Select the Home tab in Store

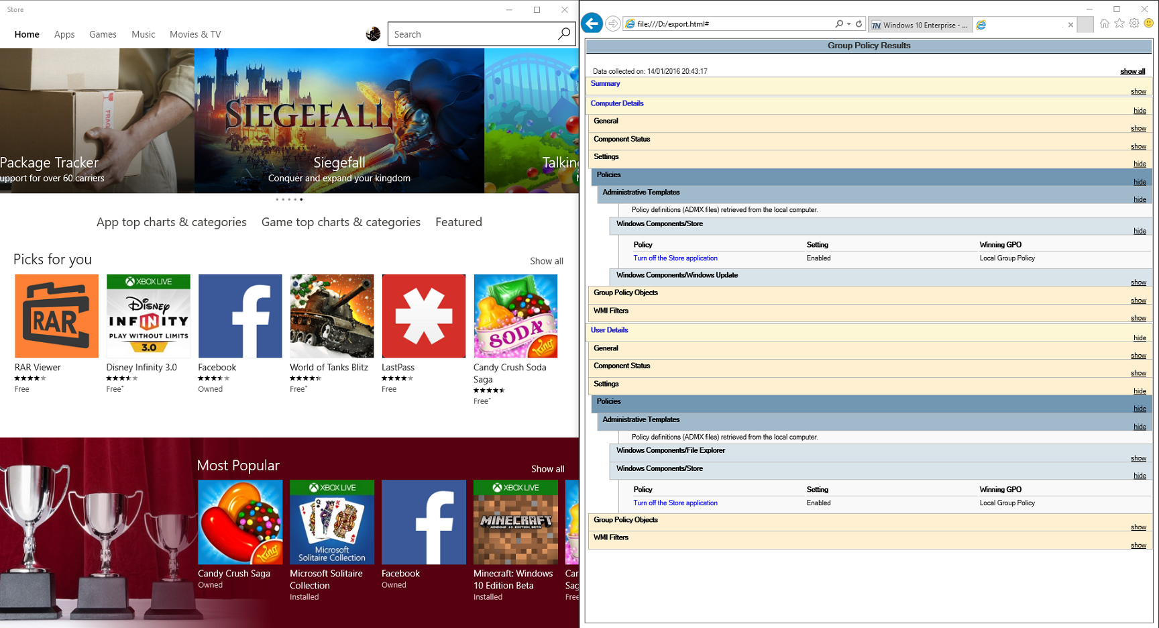[x=27, y=34]
